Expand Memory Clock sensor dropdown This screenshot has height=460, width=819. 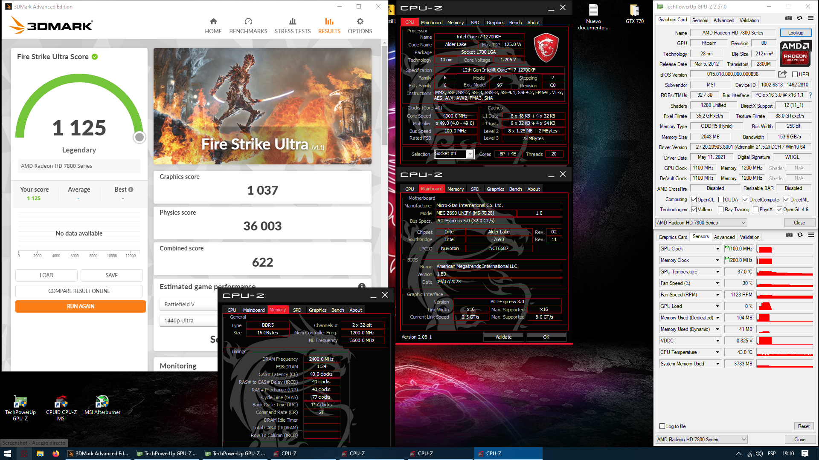click(717, 260)
